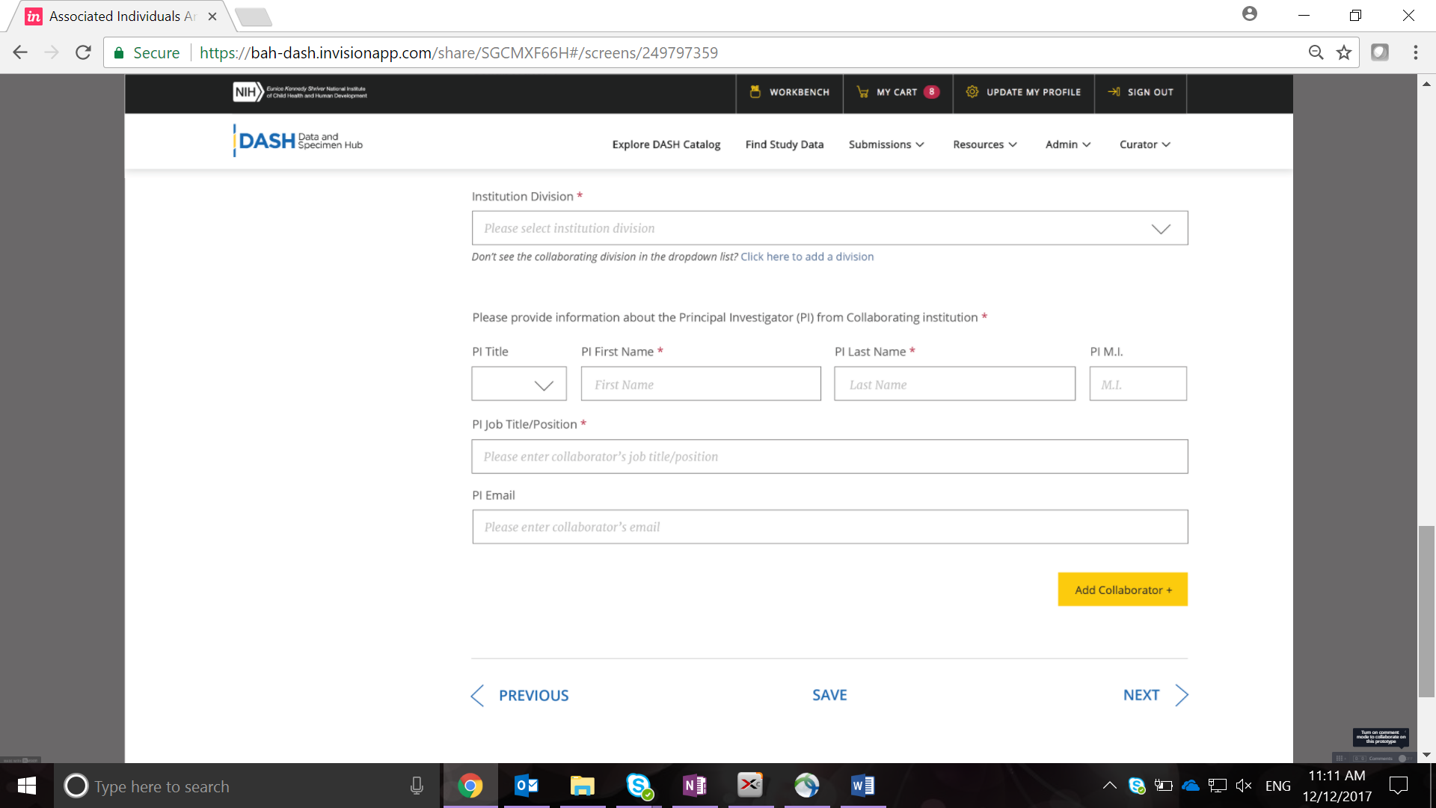This screenshot has width=1436, height=808.
Task: Expand the Submissions menu
Action: [x=886, y=144]
